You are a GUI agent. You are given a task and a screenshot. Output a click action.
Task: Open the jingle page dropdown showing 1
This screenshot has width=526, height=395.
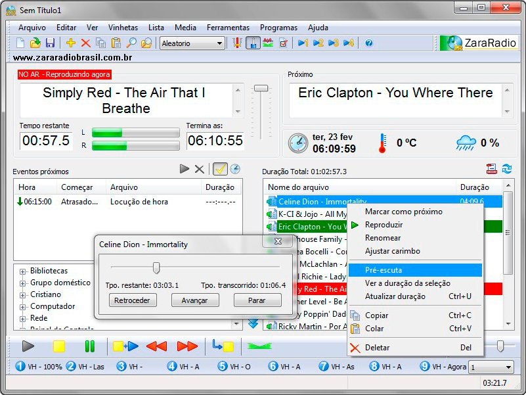[x=491, y=367]
